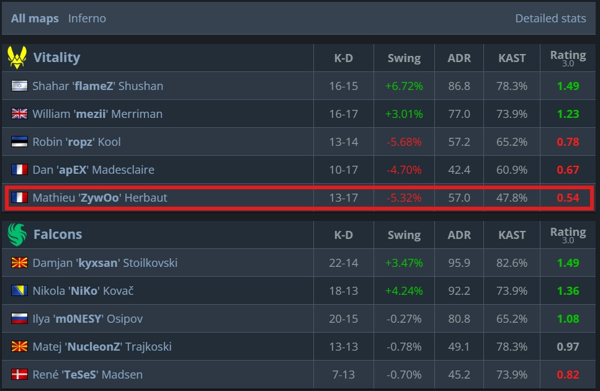Click the Bosnia flag beside NiKo
This screenshot has width=600, height=391.
(x=19, y=291)
